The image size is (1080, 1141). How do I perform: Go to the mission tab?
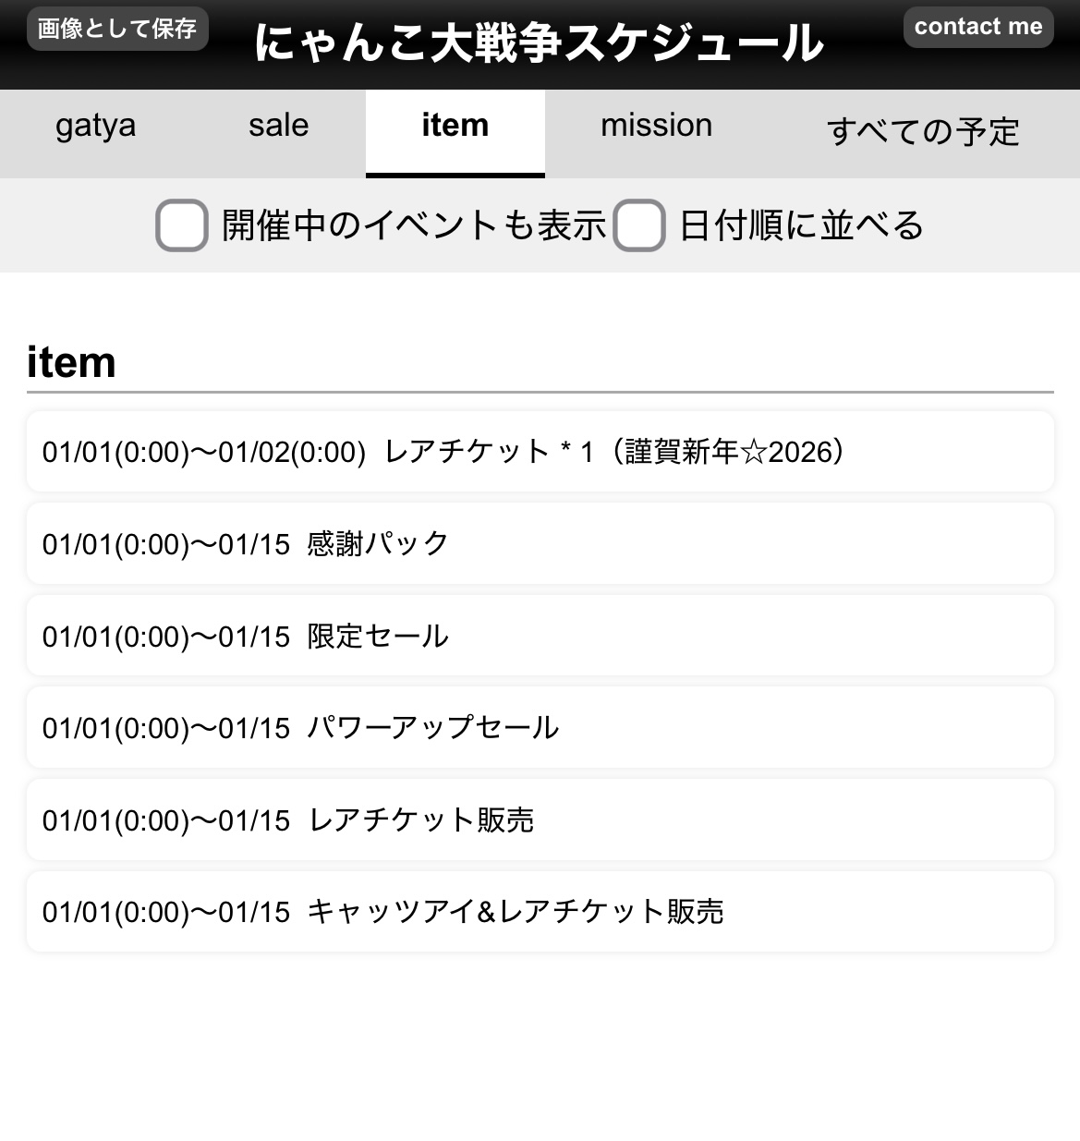click(656, 127)
